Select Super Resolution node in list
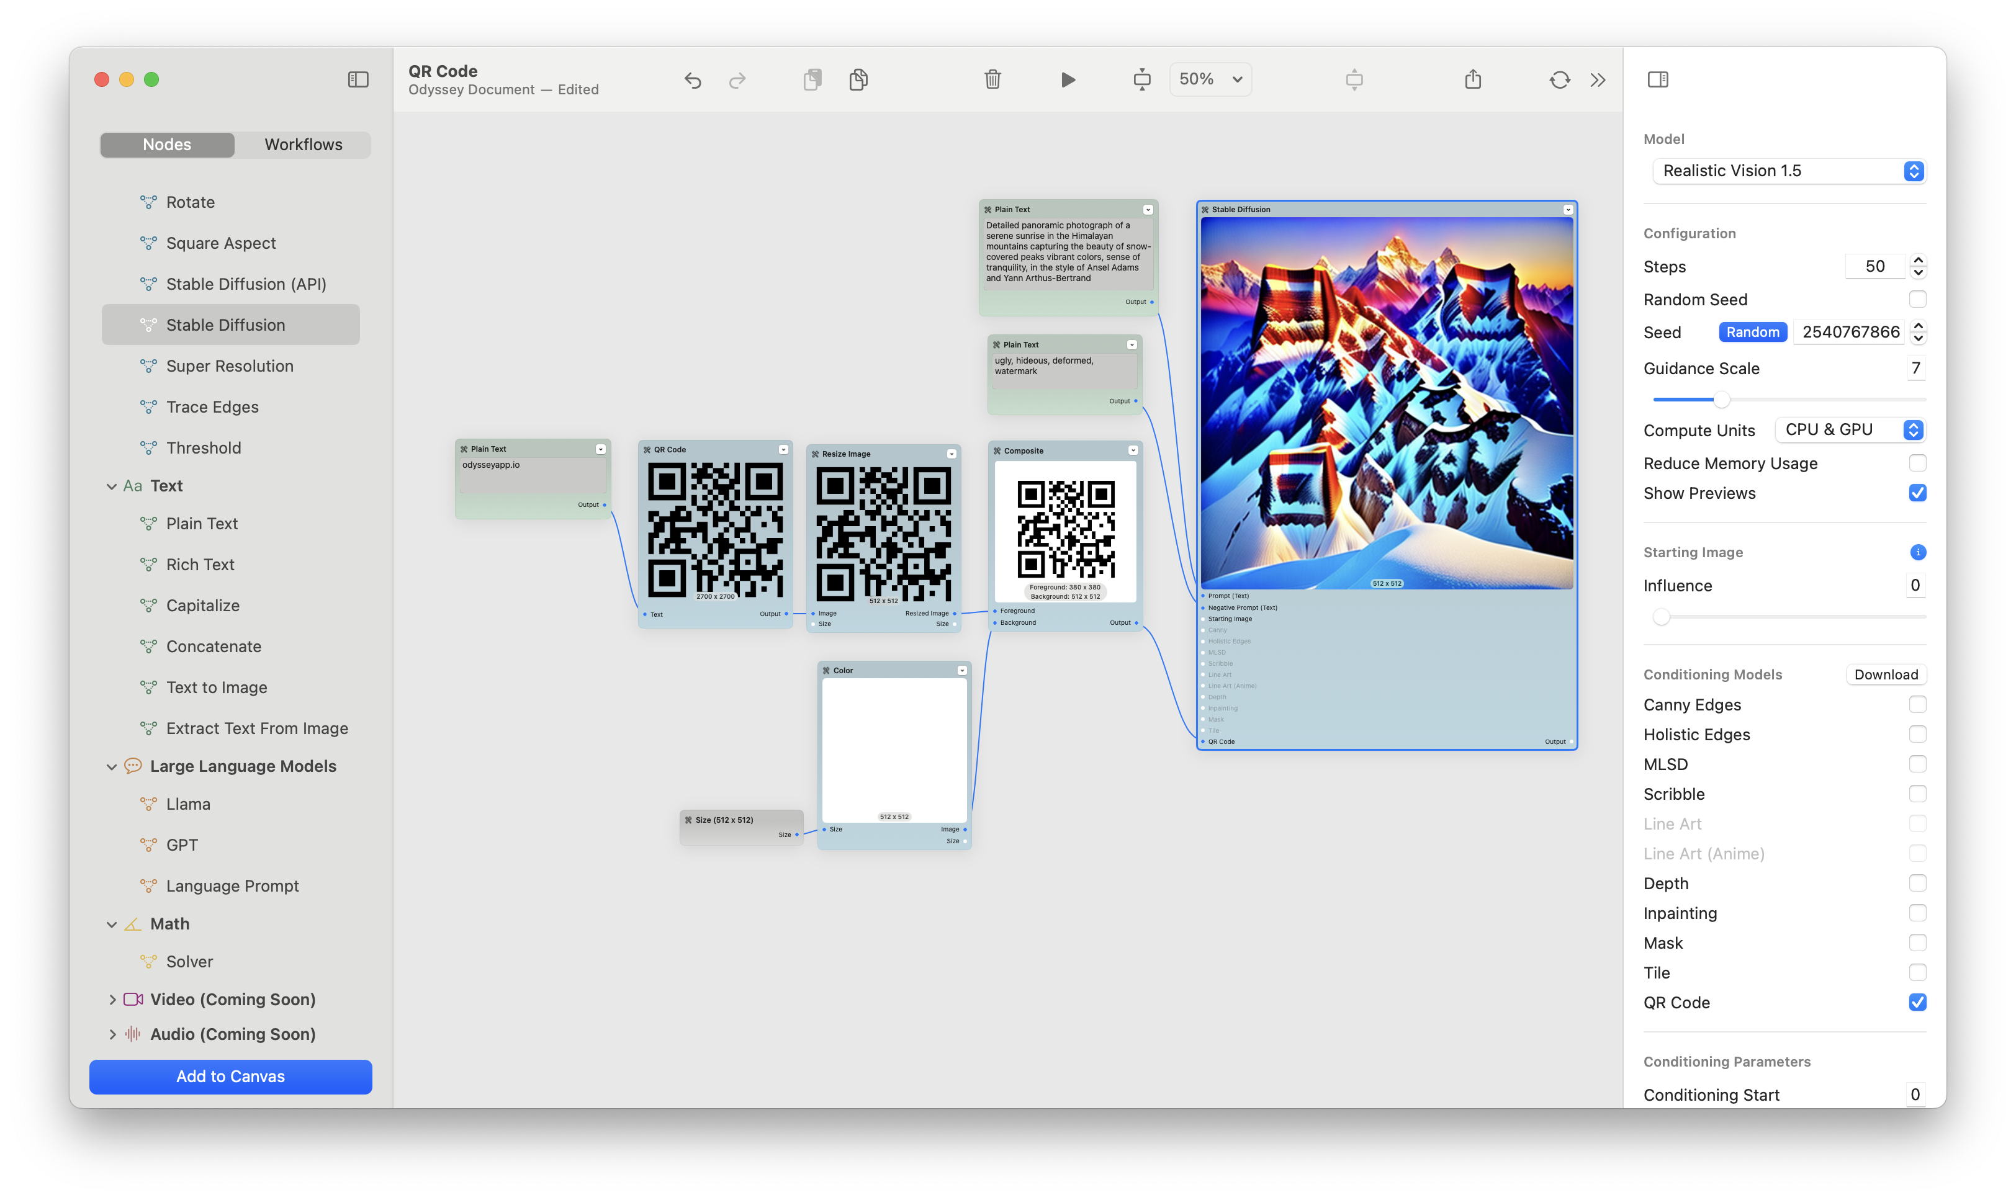This screenshot has height=1200, width=2016. [x=230, y=366]
